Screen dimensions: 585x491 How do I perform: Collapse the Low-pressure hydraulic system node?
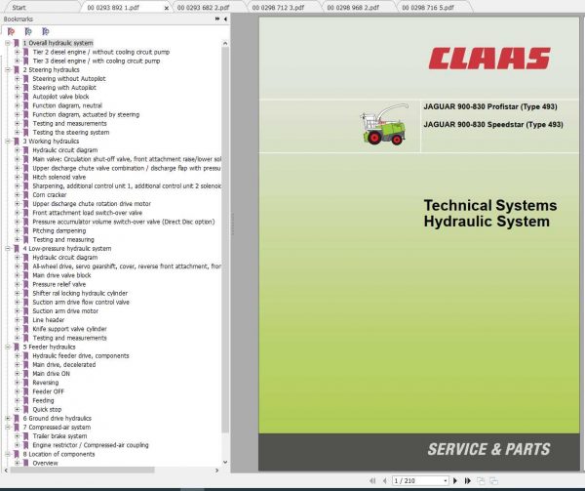[x=8, y=248]
